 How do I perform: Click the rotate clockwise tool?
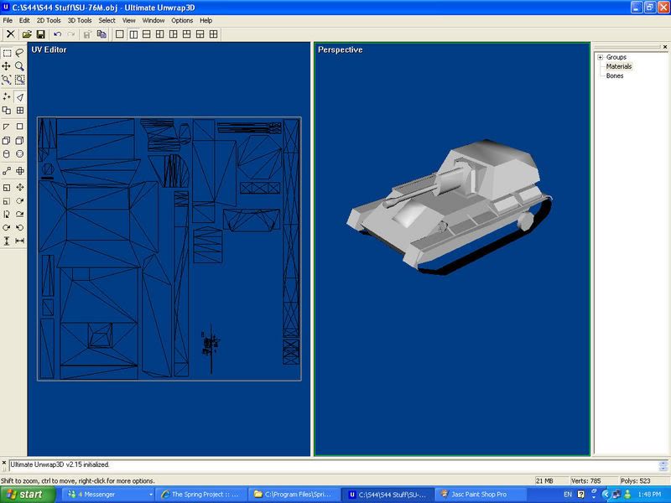(7, 227)
